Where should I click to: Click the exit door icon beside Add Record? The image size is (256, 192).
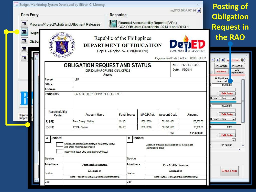click(x=243, y=60)
